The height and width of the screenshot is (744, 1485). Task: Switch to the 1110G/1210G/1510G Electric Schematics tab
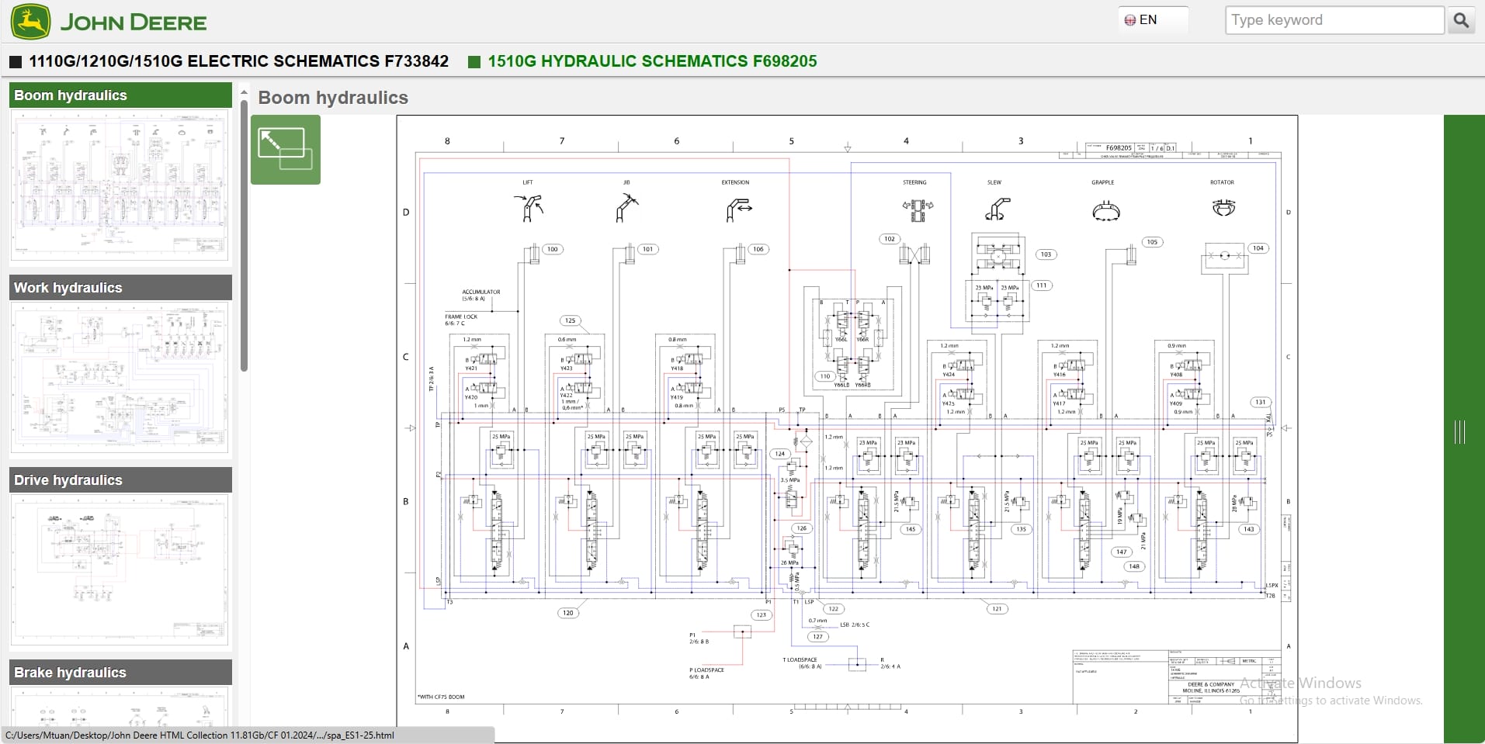[238, 61]
